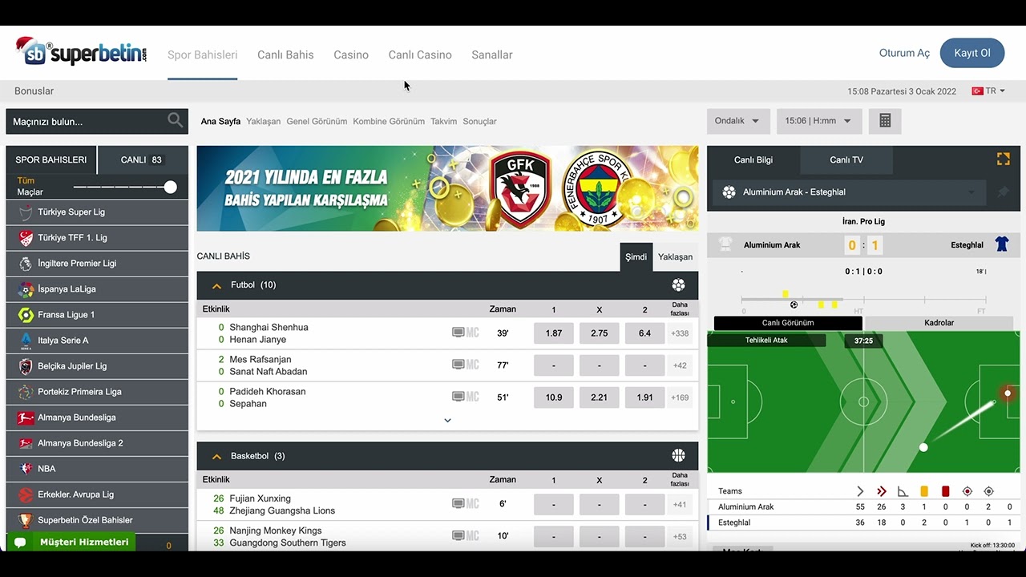Open live stream icon for Fujian Xunxing
1026x577 pixels.
tap(458, 504)
